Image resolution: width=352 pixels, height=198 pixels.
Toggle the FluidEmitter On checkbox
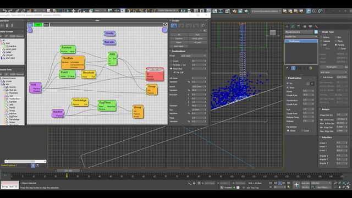pos(288,84)
